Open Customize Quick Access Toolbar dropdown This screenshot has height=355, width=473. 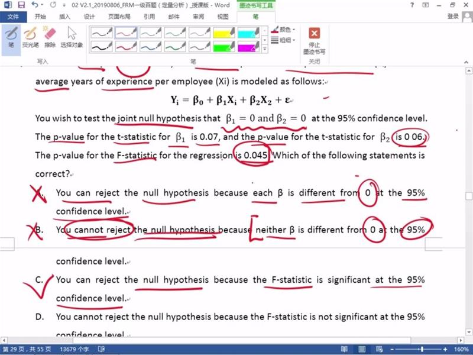64,5
